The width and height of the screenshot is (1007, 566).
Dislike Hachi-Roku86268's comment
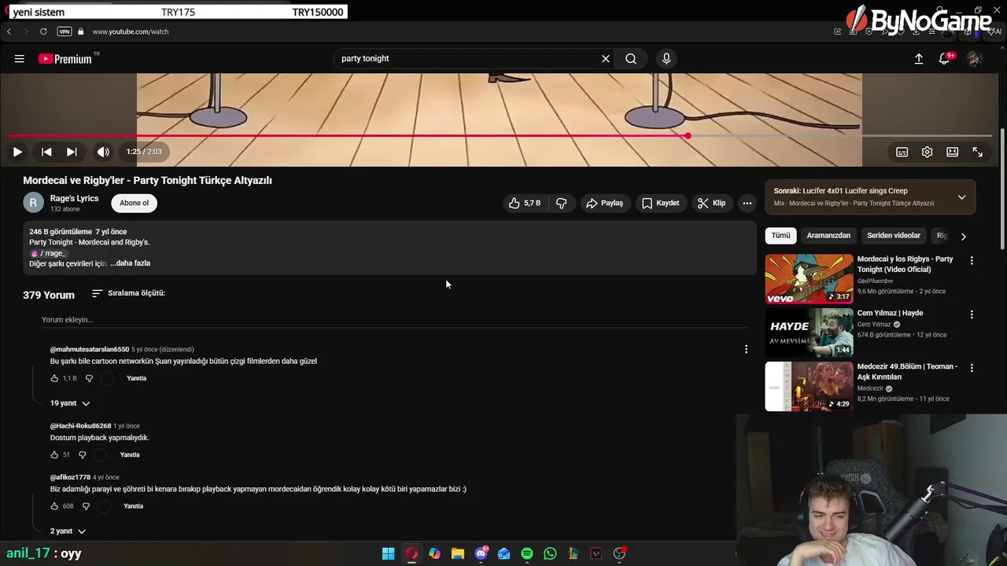[x=82, y=454]
